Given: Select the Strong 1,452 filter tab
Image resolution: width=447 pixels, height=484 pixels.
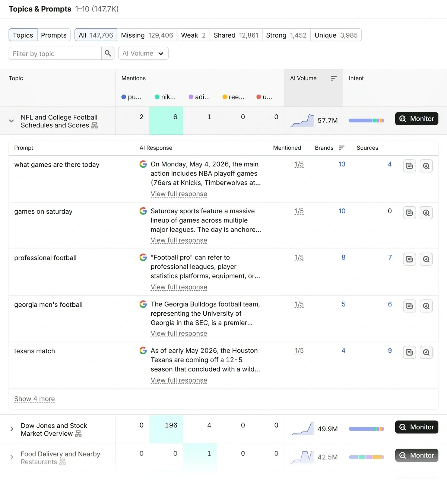Looking at the screenshot, I should click(x=286, y=35).
